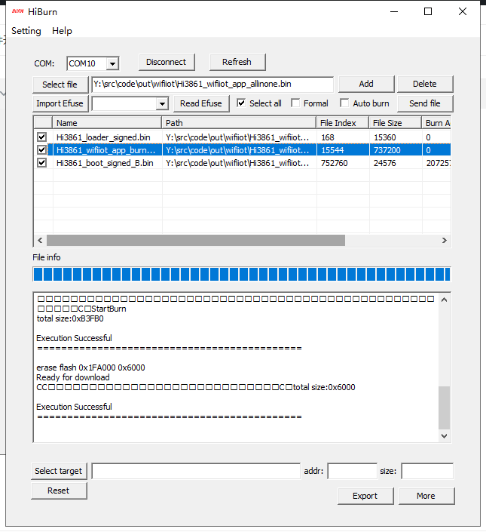Toggle the Select all checkbox

point(241,103)
